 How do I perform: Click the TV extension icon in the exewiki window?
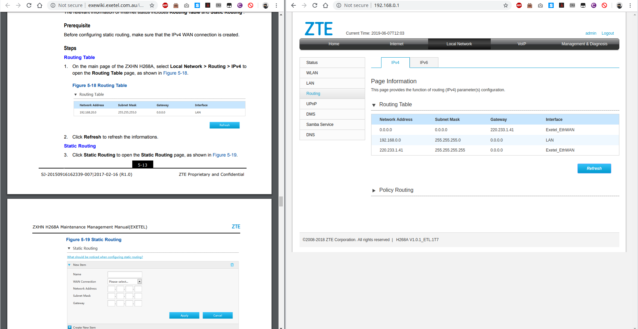click(176, 5)
